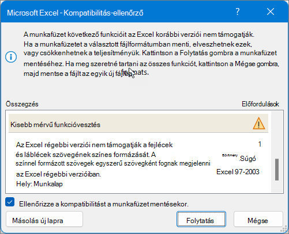Click the orange warning triangle icon

click(259, 123)
